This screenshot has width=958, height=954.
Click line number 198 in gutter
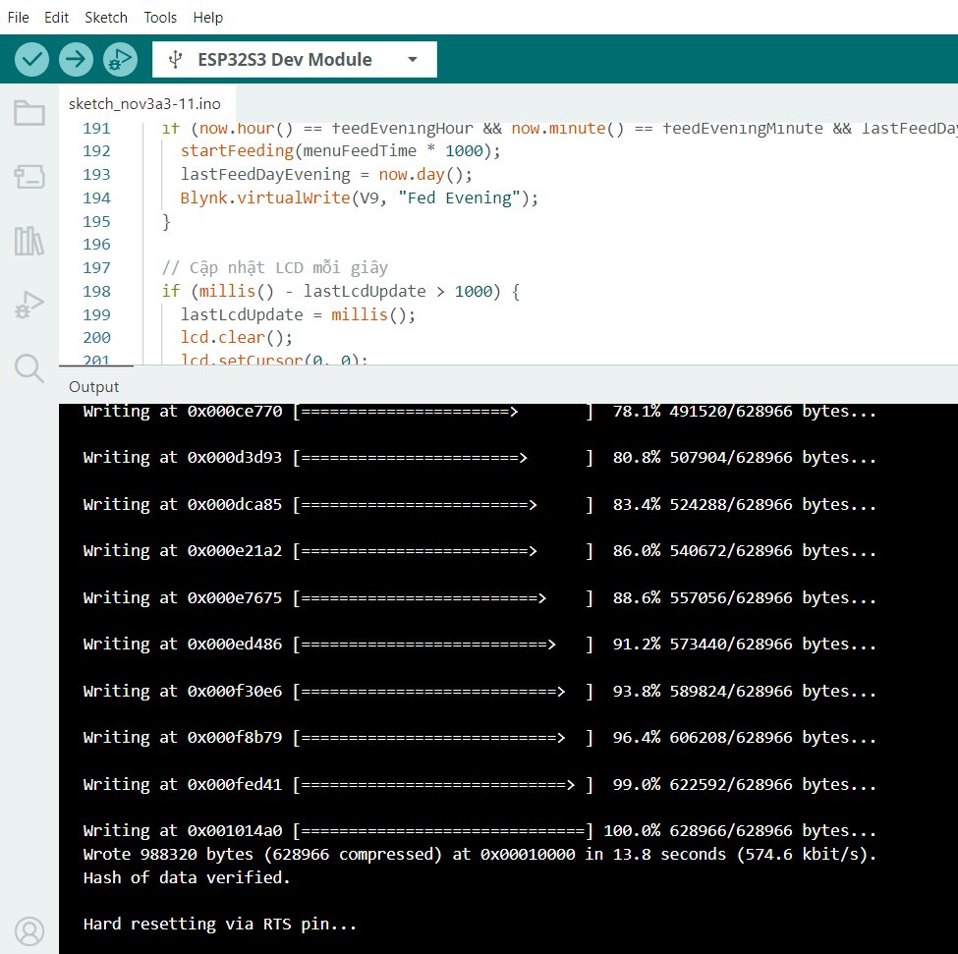click(96, 292)
